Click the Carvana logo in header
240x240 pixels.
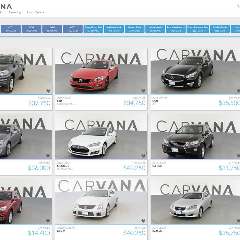(6, 6)
